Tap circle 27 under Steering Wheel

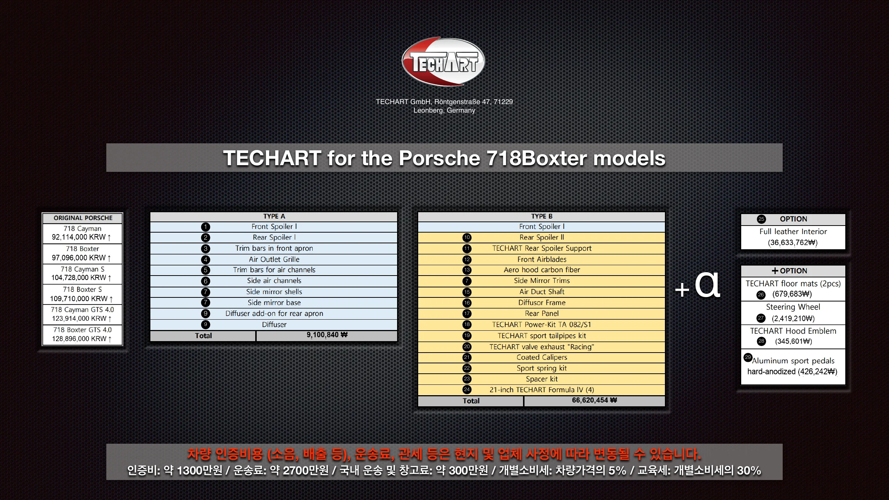pyautogui.click(x=761, y=318)
